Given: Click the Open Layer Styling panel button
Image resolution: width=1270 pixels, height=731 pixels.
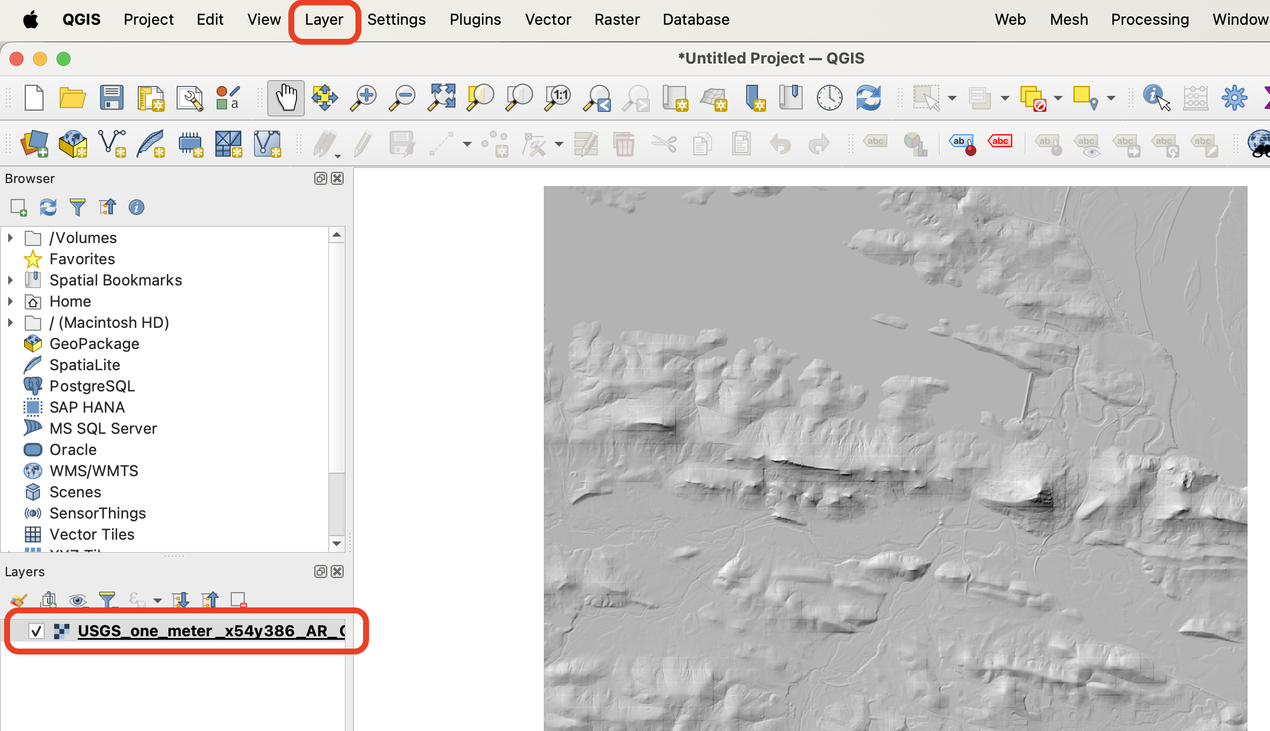Looking at the screenshot, I should coord(19,599).
